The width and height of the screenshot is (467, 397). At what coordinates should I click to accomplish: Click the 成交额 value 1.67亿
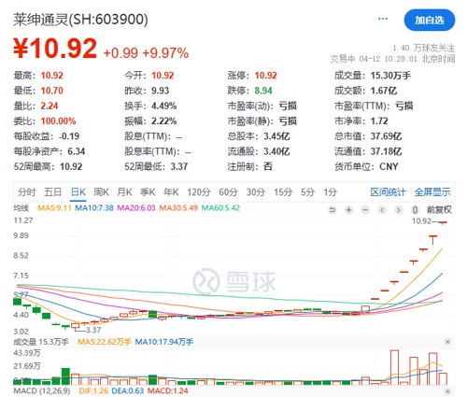384,91
